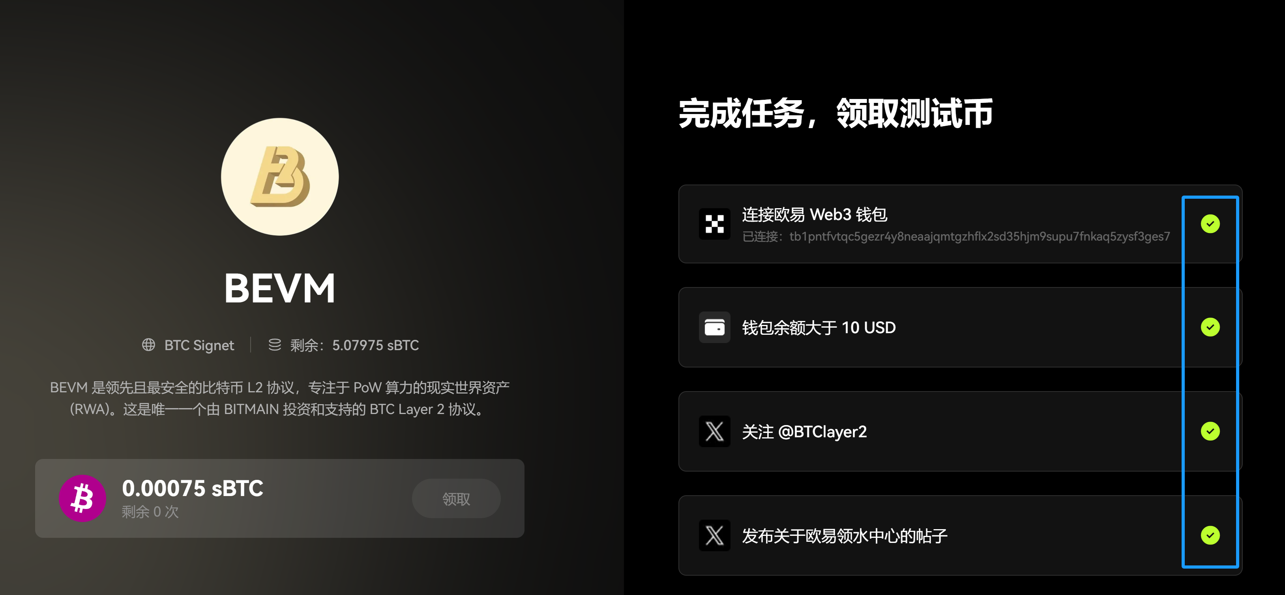This screenshot has height=595, width=1285.
Task: Click the BTC Signet network label
Action: pos(199,345)
